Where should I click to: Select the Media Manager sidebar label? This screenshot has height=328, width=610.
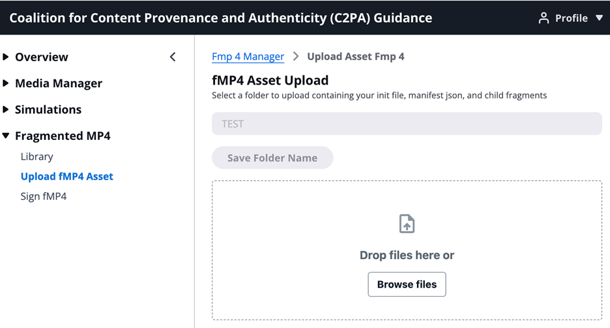[x=59, y=83]
